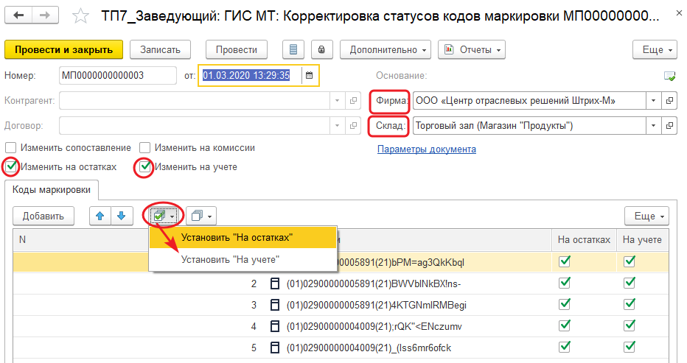The image size is (687, 363).
Task: Expand the Отчеты dropdown menu
Action: pos(472,49)
